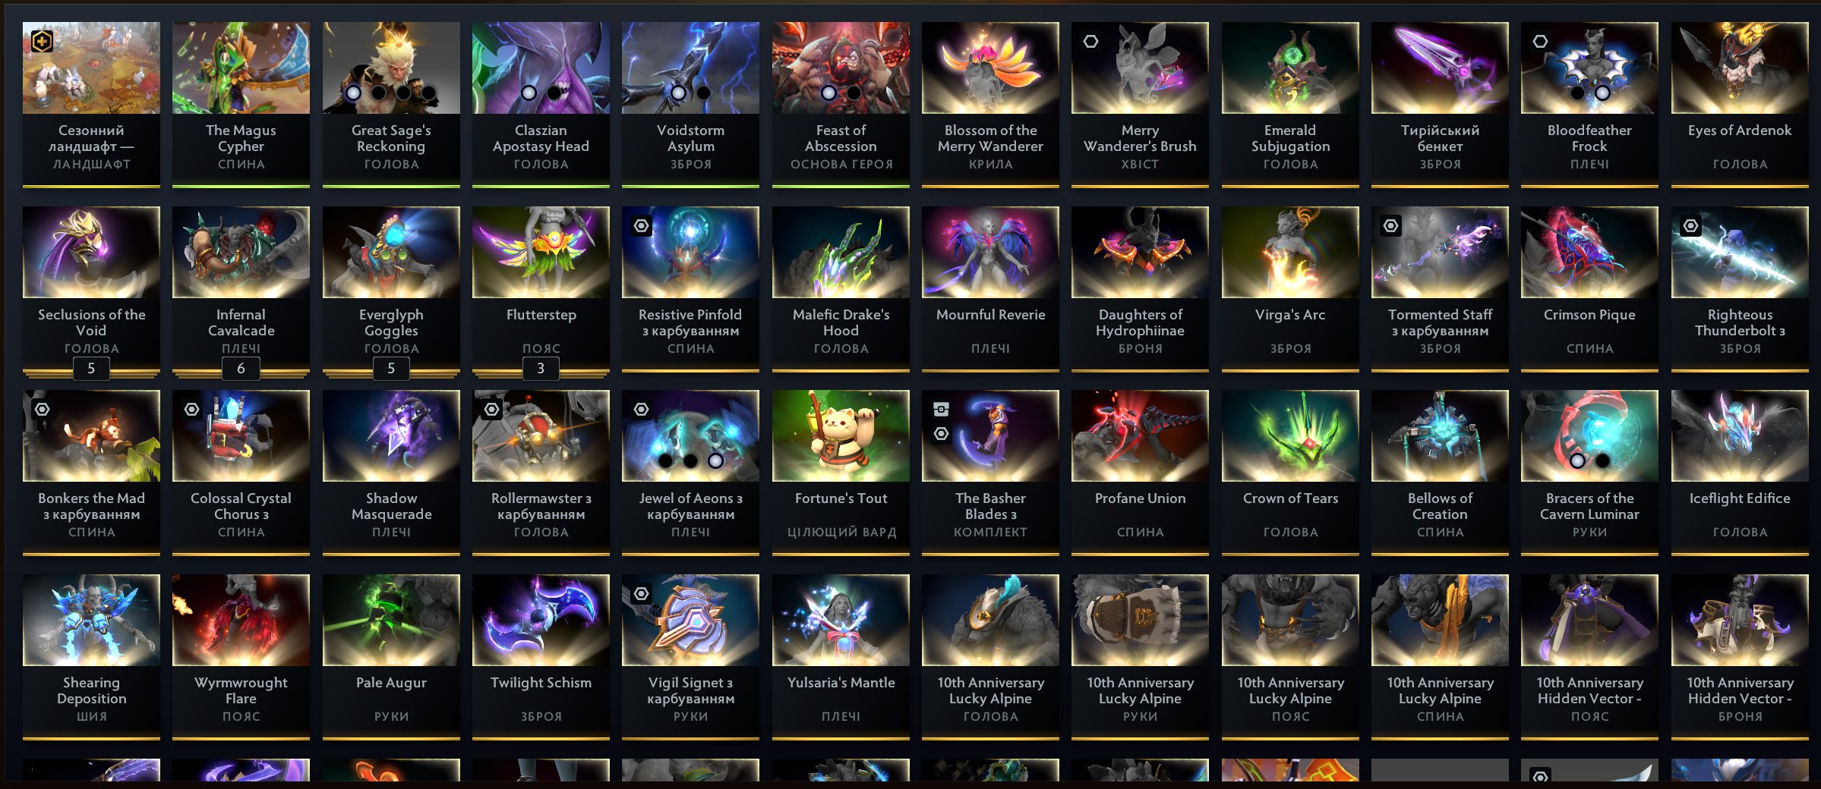This screenshot has width=1821, height=789.
Task: Click the gem icon on Tormented Staff
Action: click(1390, 225)
